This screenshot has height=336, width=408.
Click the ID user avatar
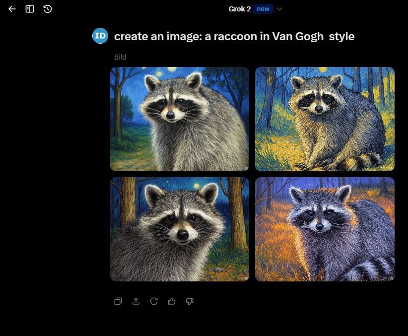pos(100,36)
